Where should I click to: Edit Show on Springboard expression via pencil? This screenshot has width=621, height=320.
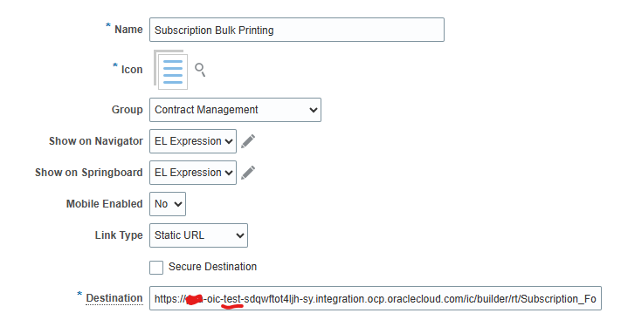(x=248, y=173)
